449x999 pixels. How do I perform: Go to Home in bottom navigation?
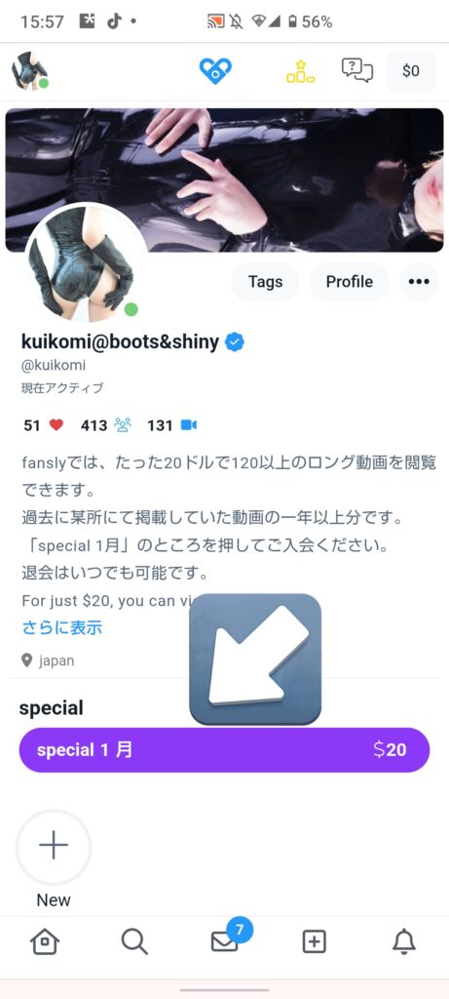[45, 941]
